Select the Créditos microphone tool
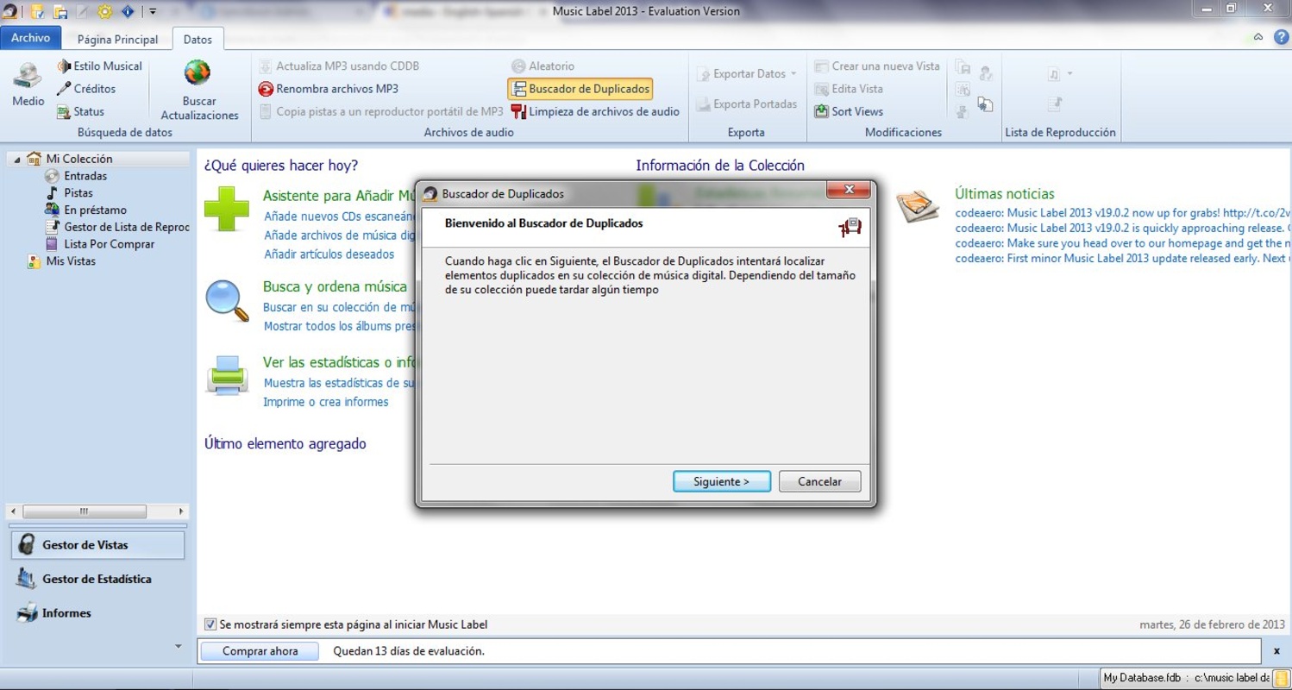The width and height of the screenshot is (1292, 690). (x=85, y=89)
